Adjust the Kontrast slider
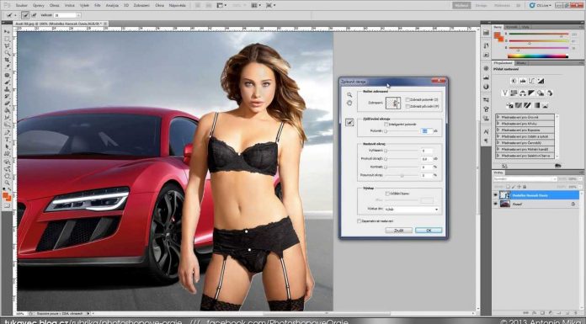This screenshot has width=586, height=324. (x=402, y=167)
